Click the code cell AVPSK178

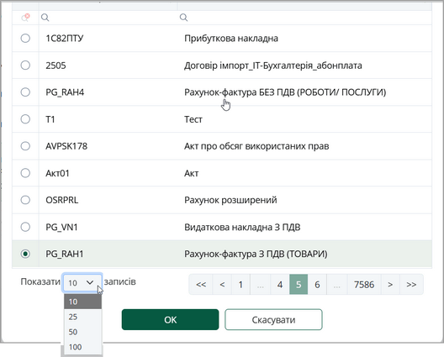pyautogui.click(x=108, y=146)
